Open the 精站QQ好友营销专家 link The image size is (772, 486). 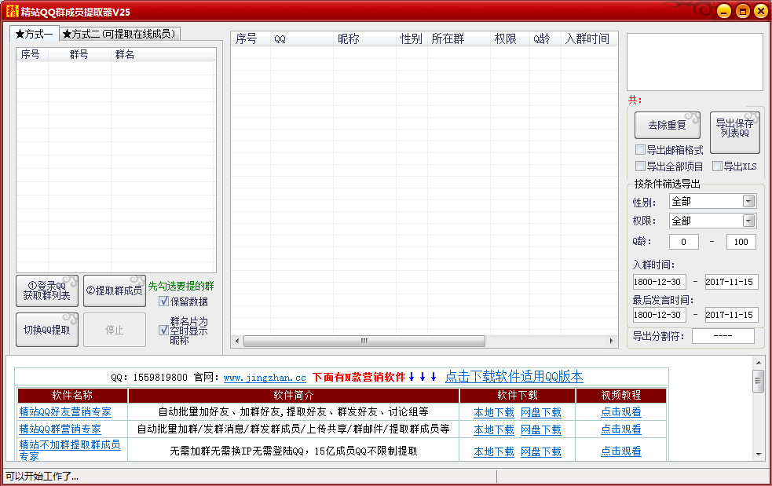pos(65,411)
